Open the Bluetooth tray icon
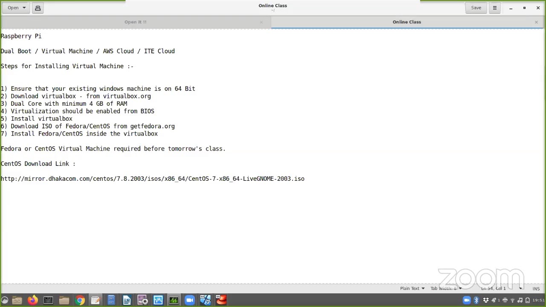The width and height of the screenshot is (546, 307). (476, 300)
